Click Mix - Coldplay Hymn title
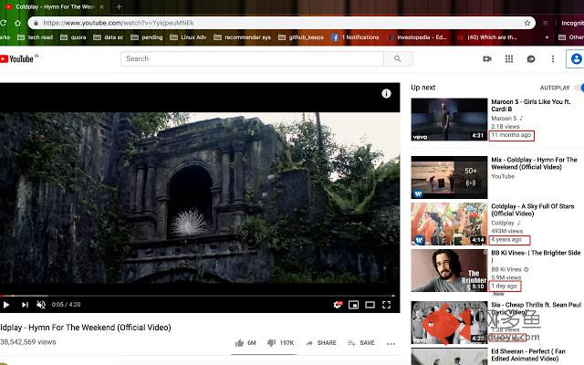The width and height of the screenshot is (584, 365). 534,163
